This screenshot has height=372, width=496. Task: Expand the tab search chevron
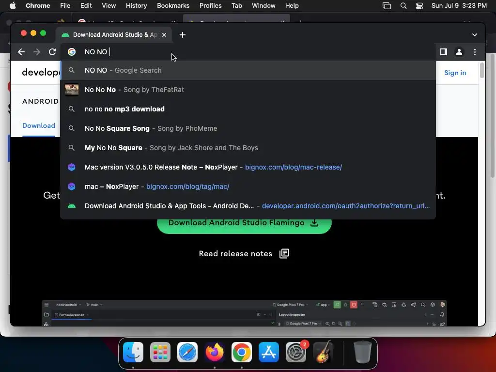pyautogui.click(x=475, y=35)
